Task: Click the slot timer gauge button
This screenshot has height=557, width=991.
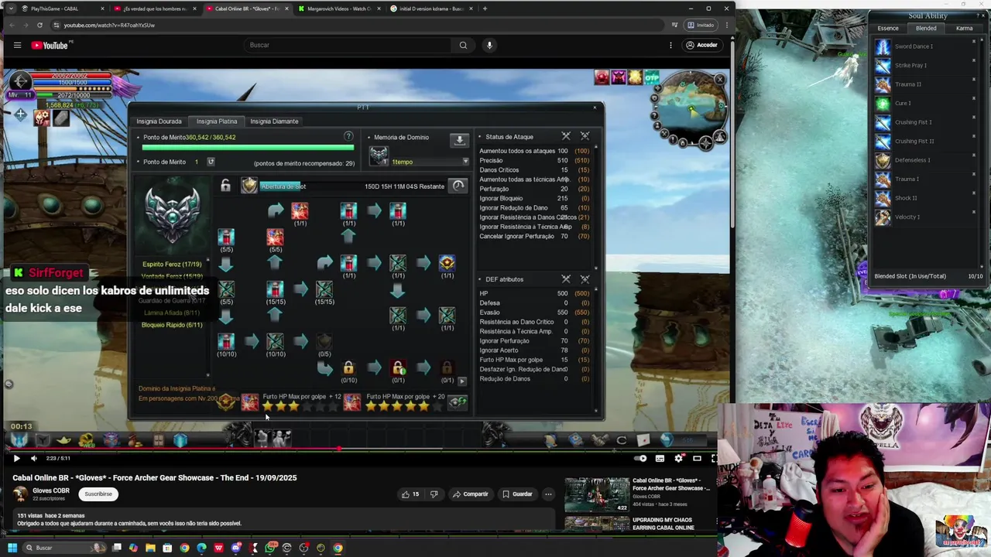Action: coord(458,186)
